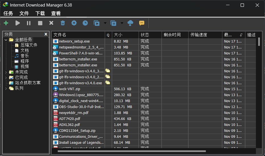Sort by 大小 column header
The height and width of the screenshot is (156, 265).
(125, 35)
